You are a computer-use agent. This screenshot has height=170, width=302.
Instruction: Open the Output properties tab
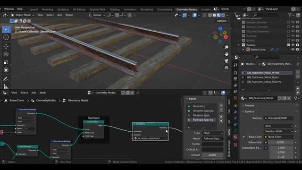235,79
